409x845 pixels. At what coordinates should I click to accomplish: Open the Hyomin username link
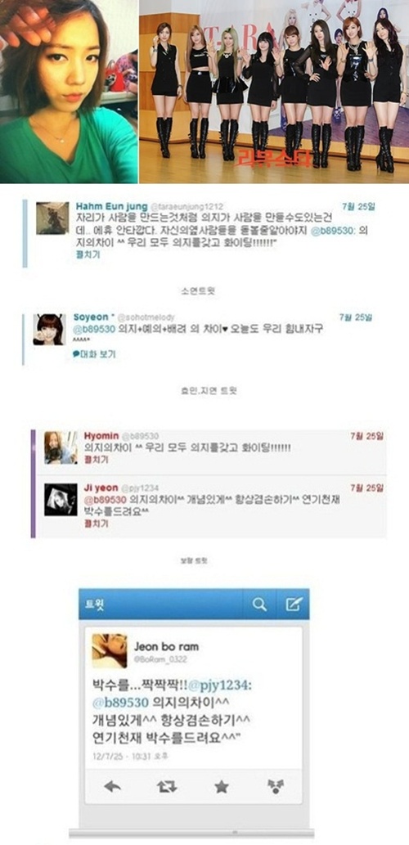(98, 435)
